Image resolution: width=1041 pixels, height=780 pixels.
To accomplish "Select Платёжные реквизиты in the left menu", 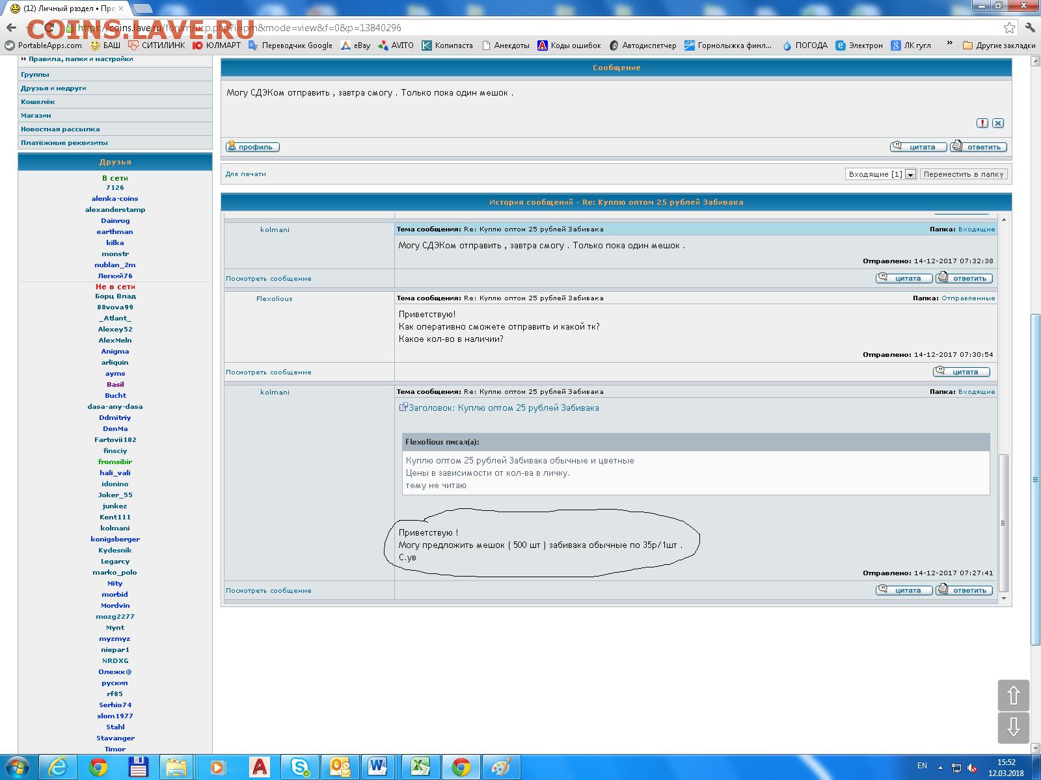I will click(x=64, y=143).
